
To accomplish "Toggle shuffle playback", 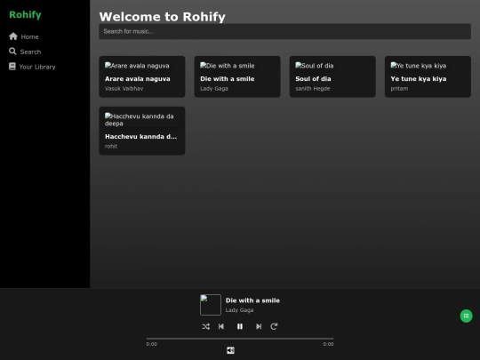I will click(206, 326).
